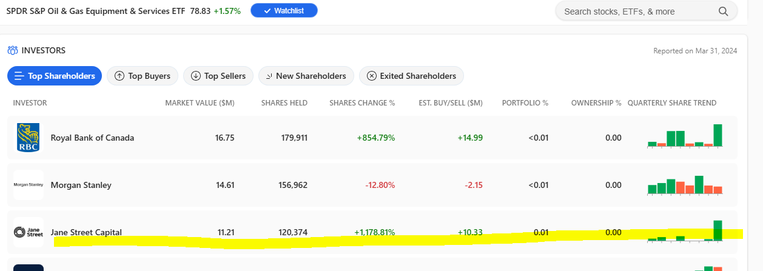Click the checkmark icon in Watchlist button

[267, 11]
